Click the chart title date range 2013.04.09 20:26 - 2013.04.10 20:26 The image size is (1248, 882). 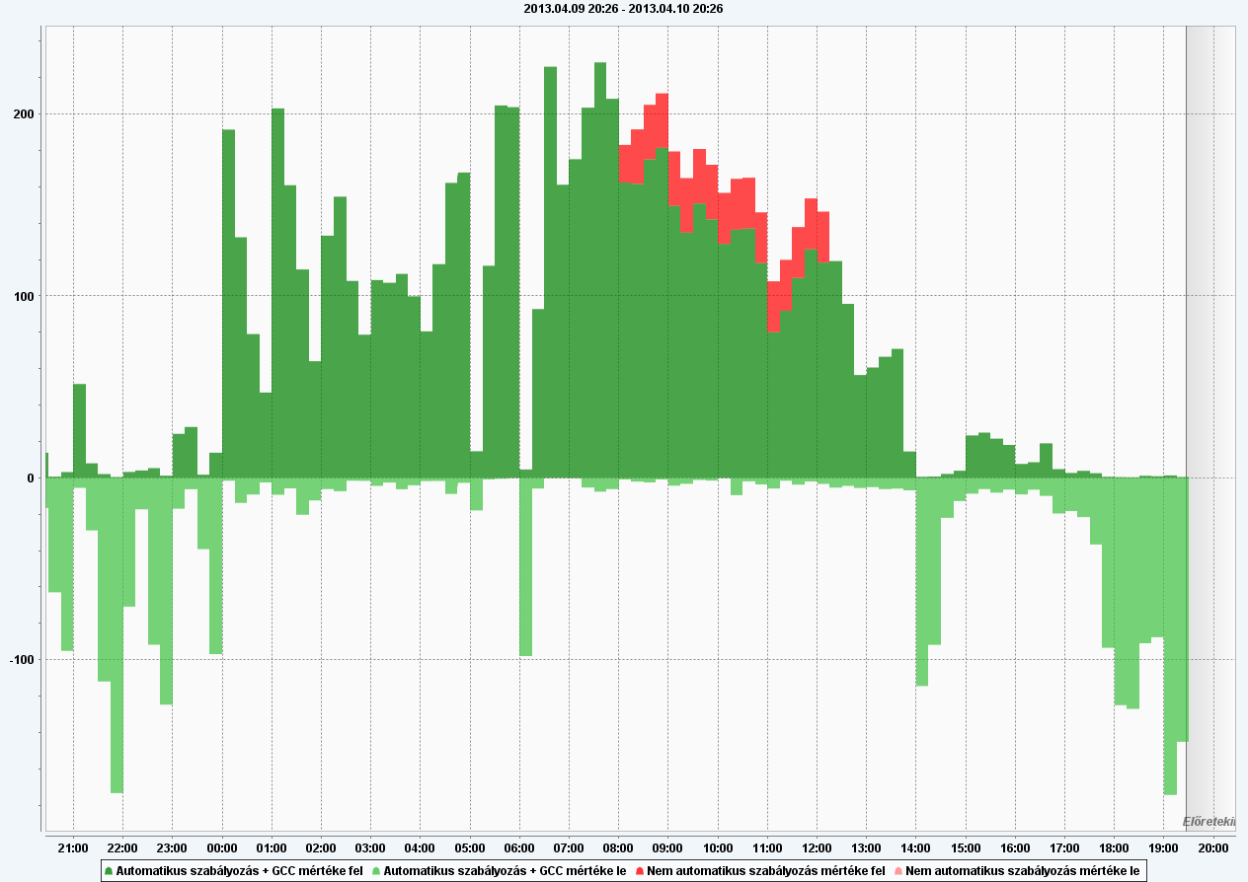click(624, 8)
